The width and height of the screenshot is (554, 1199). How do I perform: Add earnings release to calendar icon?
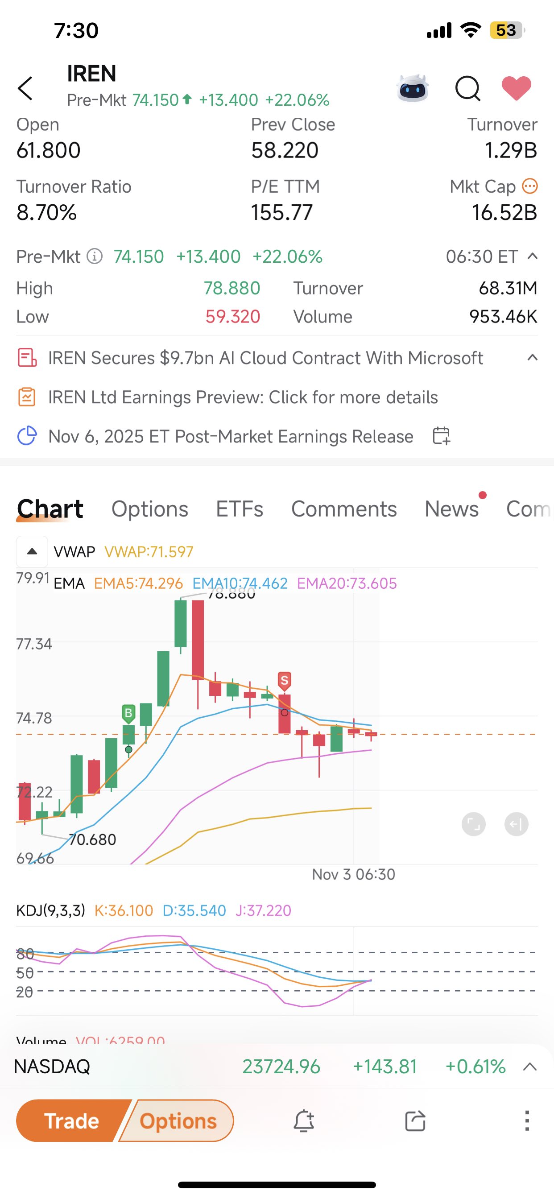pos(441,436)
